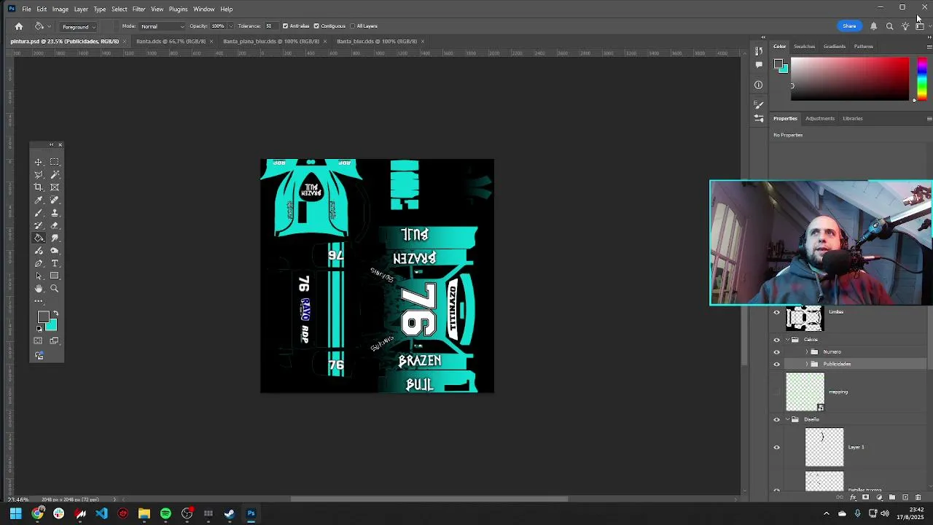Click the Share button
Screen dimensions: 933x525
[x=849, y=26]
